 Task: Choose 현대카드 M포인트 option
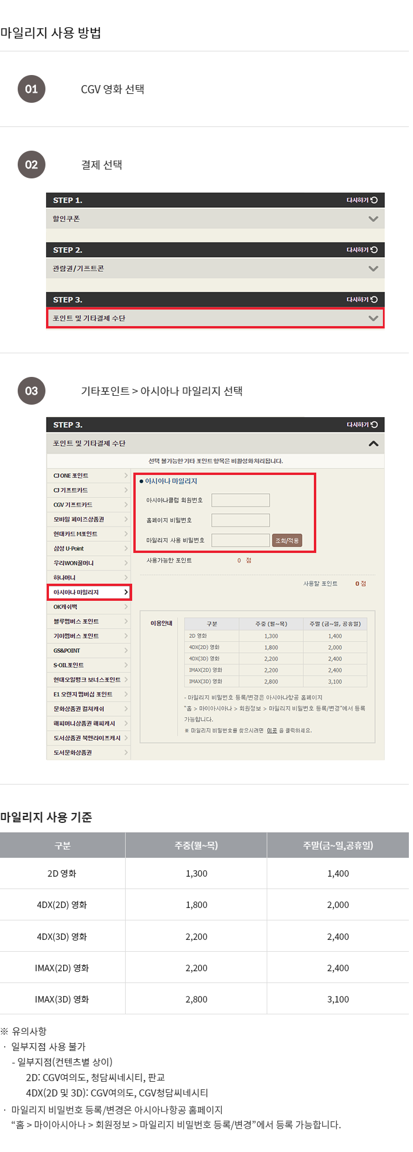pyautogui.click(x=89, y=534)
